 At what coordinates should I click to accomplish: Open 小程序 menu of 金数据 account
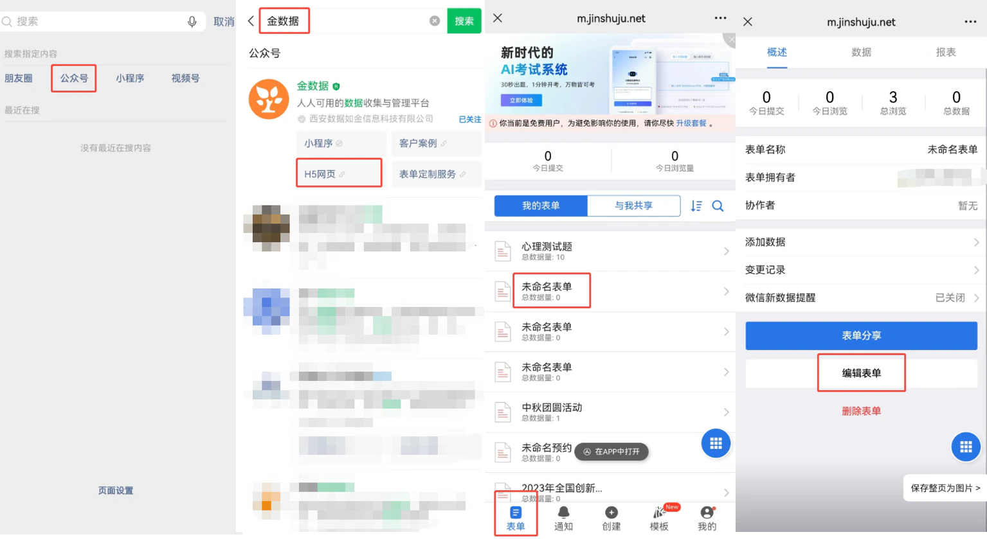pyautogui.click(x=341, y=143)
